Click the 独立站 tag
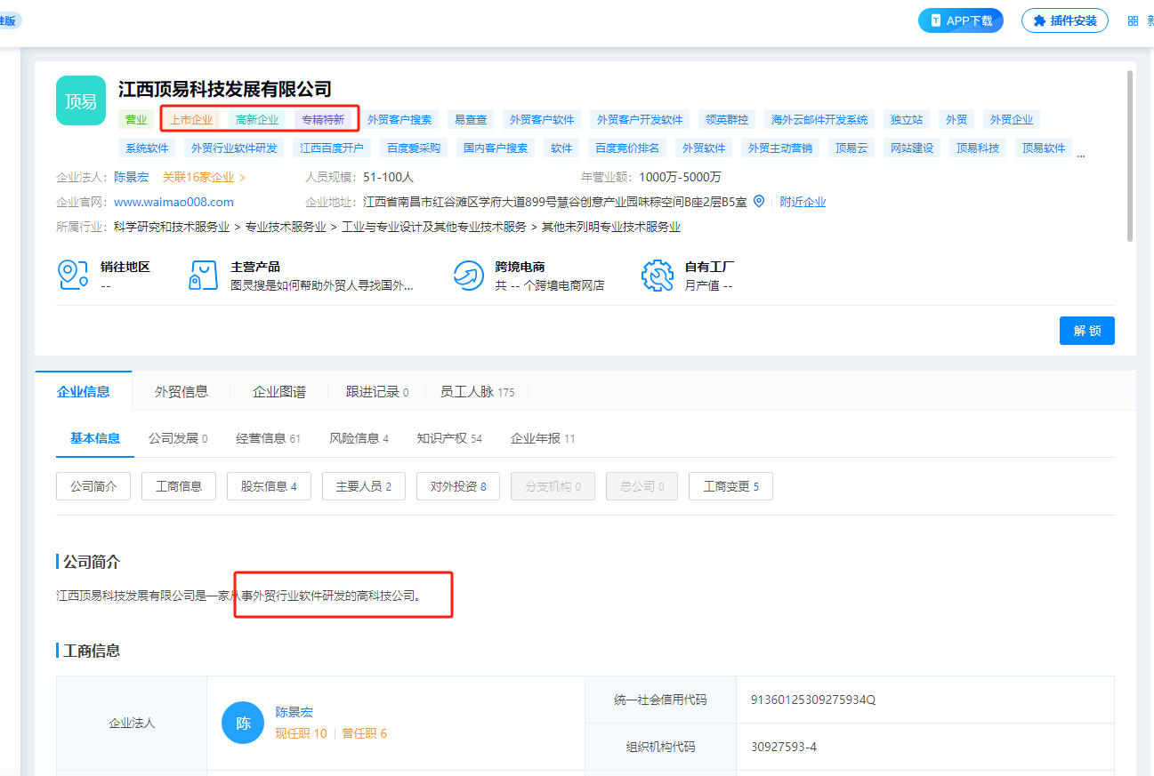Screen dimensions: 1154x776 click(907, 120)
